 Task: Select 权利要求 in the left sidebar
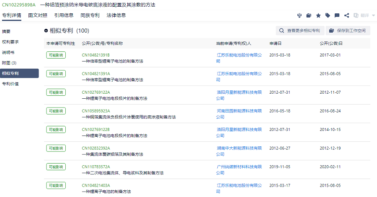[10, 42]
